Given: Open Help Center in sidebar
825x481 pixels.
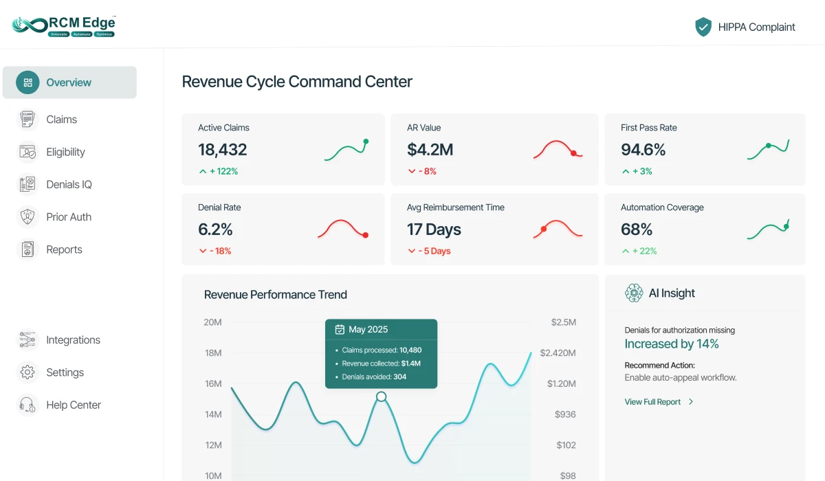Looking at the screenshot, I should 74,405.
